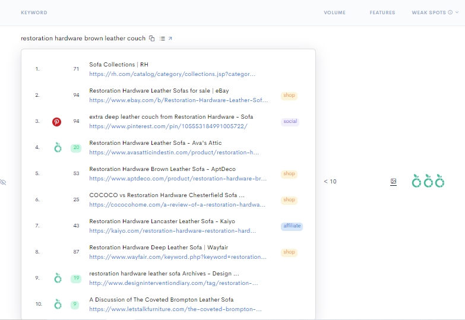The height and width of the screenshot is (320, 465).
Task: Sort by the Volume column header
Action: (334, 12)
